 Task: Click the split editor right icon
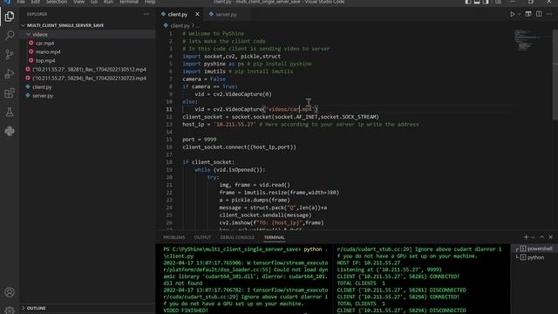(x=539, y=14)
